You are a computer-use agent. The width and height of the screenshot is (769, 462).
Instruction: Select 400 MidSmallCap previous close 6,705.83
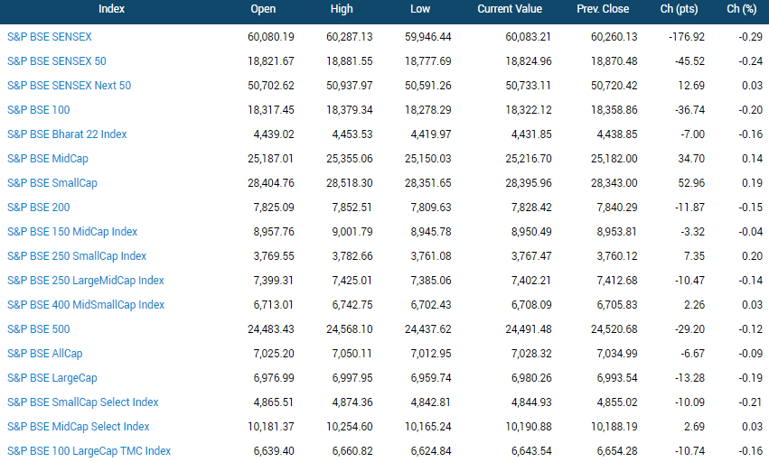click(617, 305)
